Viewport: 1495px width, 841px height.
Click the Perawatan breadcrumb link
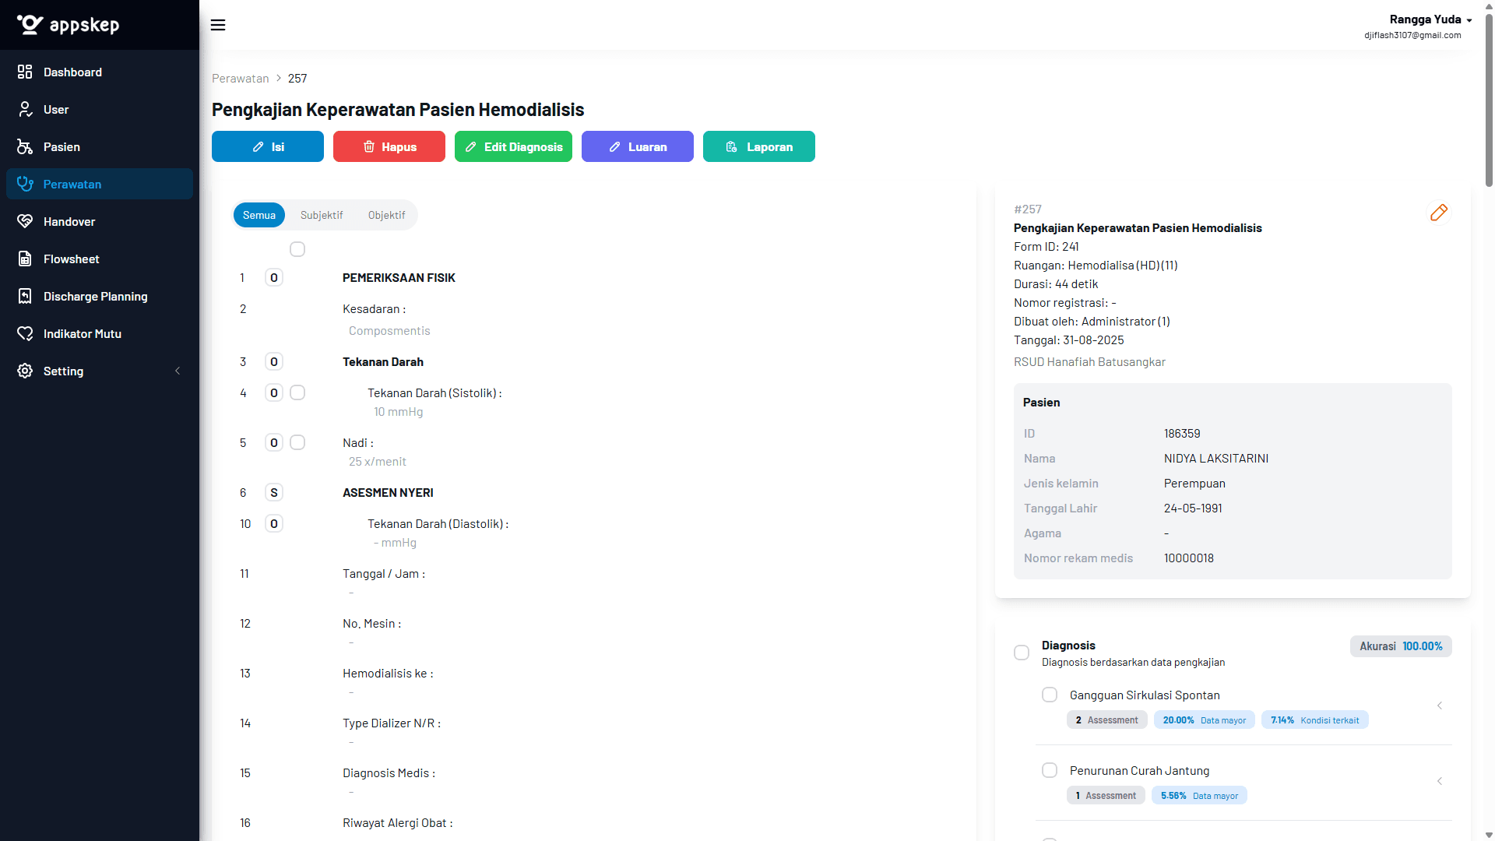click(240, 79)
